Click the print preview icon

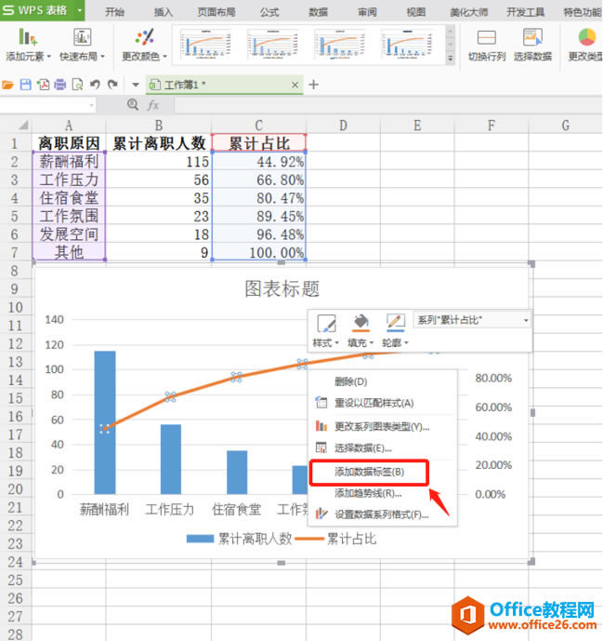pos(77,85)
